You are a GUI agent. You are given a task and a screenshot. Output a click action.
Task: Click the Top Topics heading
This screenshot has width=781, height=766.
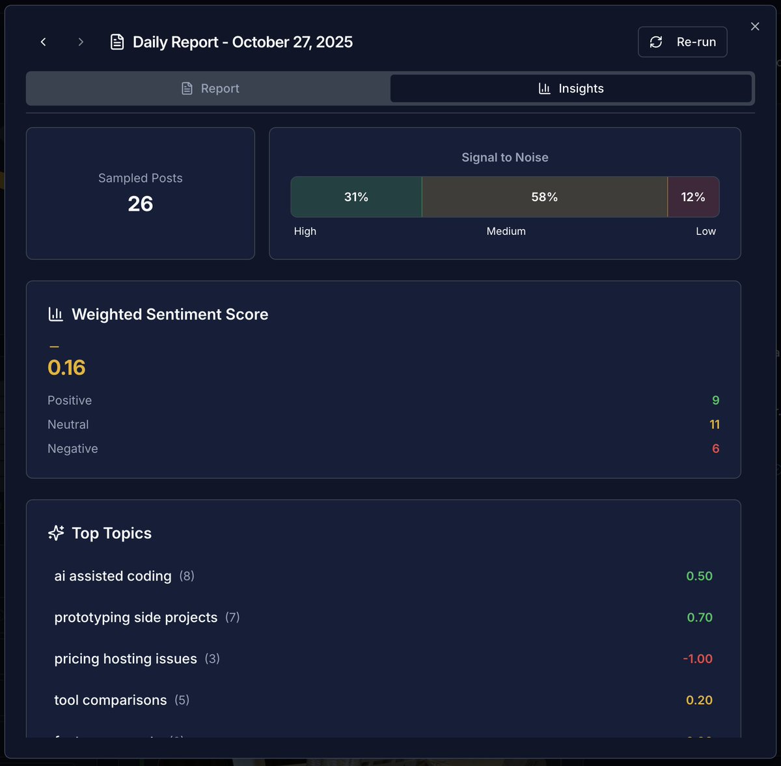tap(112, 533)
